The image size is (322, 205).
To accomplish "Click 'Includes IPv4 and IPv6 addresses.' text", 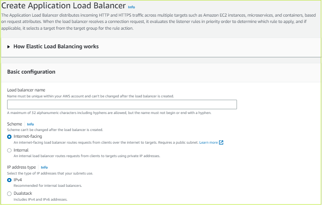I will click(x=40, y=199).
